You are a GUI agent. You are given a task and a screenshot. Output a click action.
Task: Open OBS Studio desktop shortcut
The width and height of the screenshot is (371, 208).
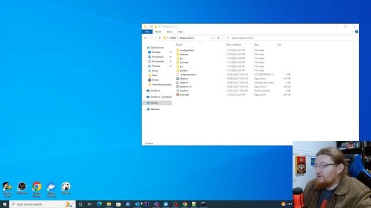pos(22,188)
